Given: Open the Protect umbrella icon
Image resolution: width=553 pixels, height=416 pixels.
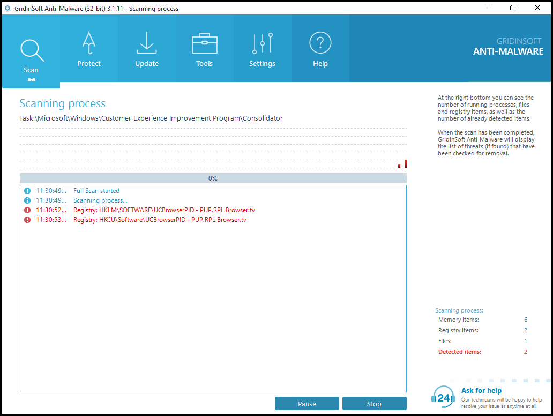Looking at the screenshot, I should pos(89,43).
